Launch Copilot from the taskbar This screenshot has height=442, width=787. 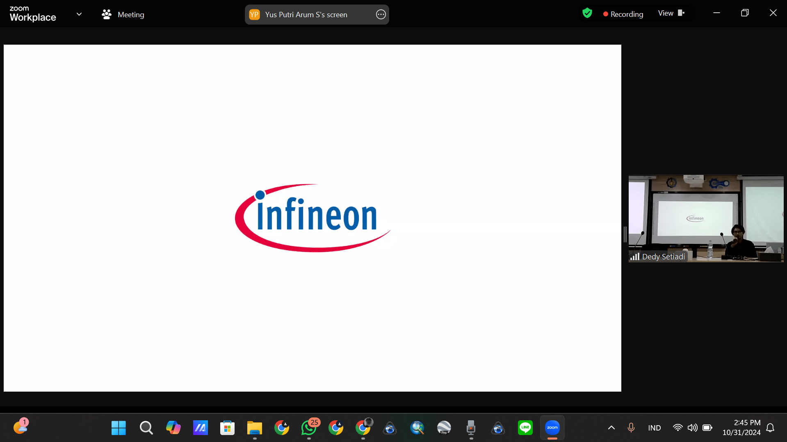[173, 428]
